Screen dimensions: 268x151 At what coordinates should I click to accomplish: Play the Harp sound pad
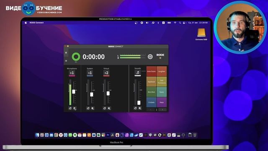tap(162, 102)
